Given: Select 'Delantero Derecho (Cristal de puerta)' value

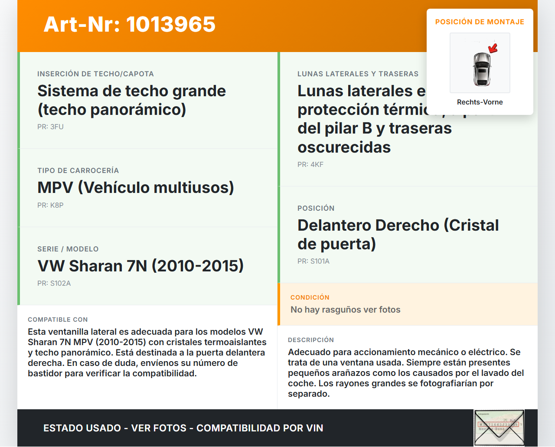Looking at the screenshot, I should pos(398,235).
